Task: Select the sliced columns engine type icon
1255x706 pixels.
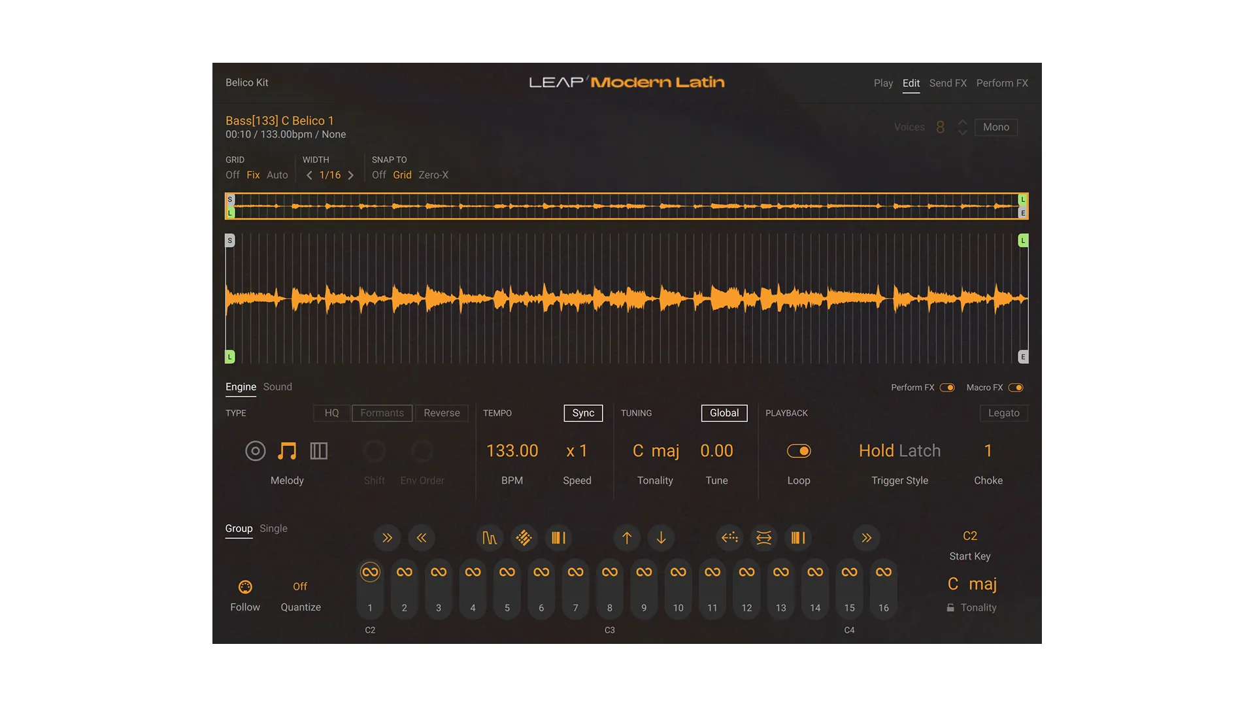Action: (x=318, y=451)
